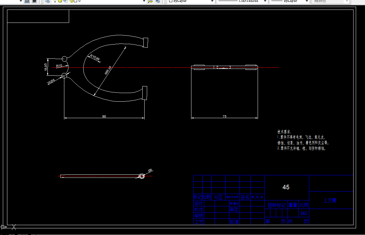
Task: Expand the workspace dropdown arrow left of gear
Action: pyautogui.click(x=21, y=1)
